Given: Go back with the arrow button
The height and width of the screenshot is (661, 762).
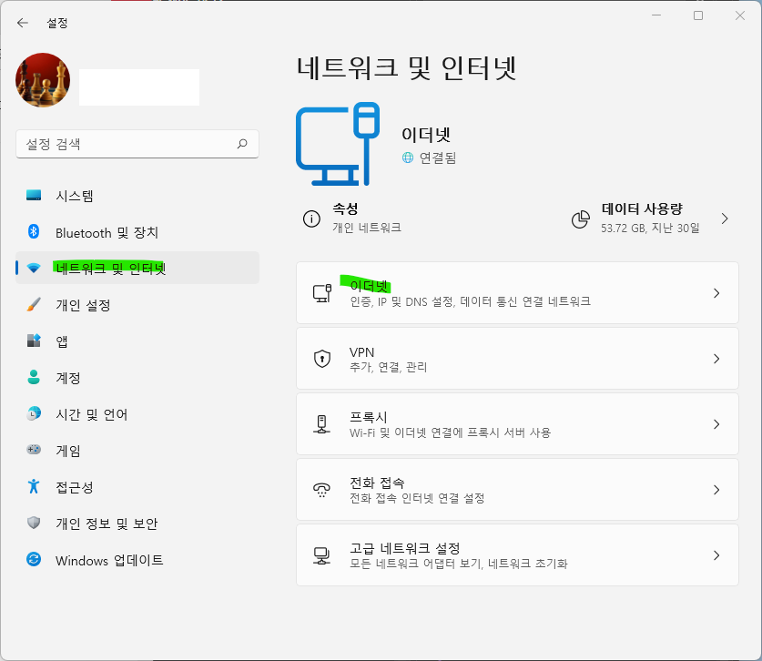Looking at the screenshot, I should pos(23,23).
